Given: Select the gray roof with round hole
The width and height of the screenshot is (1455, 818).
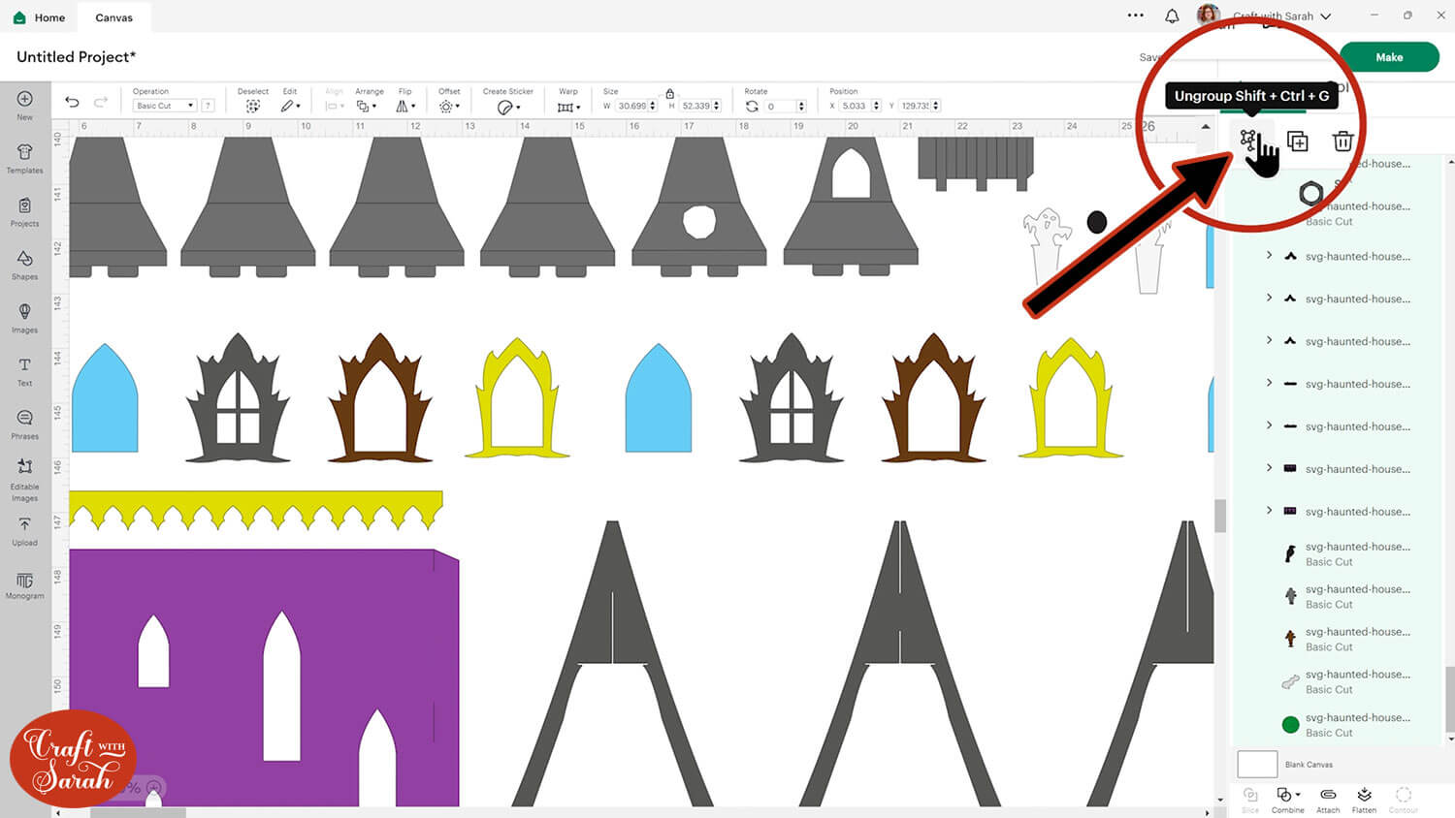Looking at the screenshot, I should tap(699, 206).
